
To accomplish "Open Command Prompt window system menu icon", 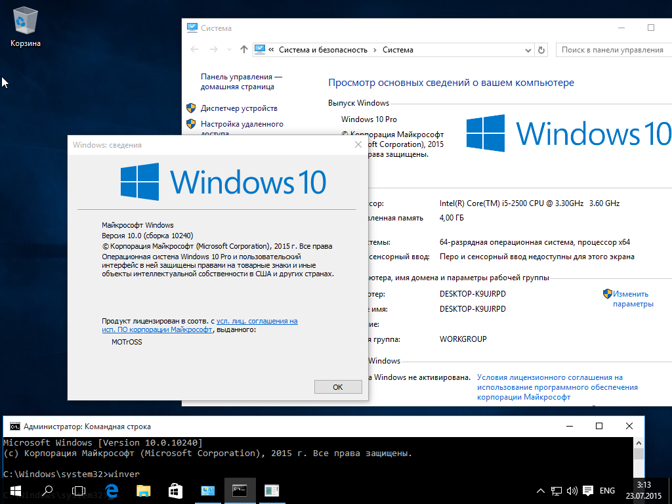I will click(x=15, y=427).
